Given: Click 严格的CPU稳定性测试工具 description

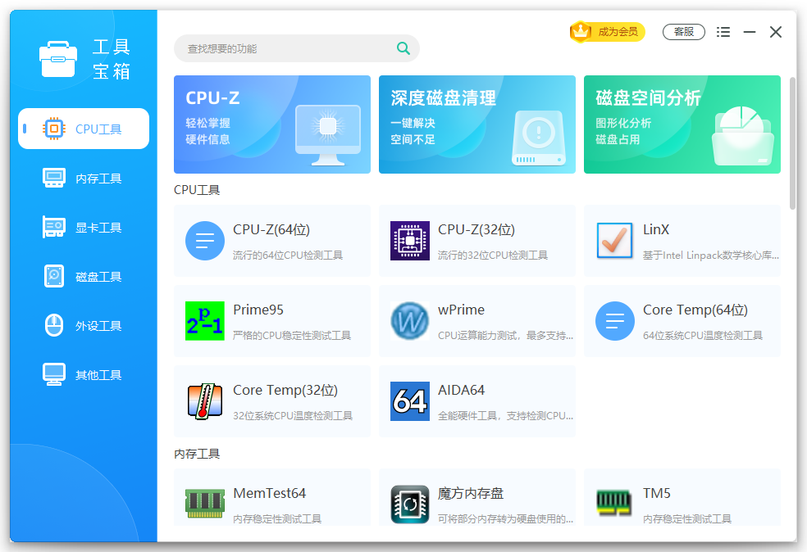Looking at the screenshot, I should [x=292, y=336].
